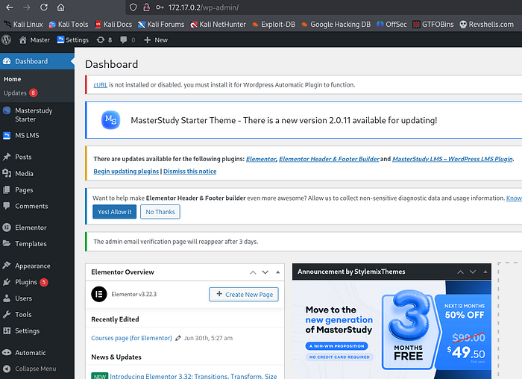Move Elementor Overview widget down
The width and height of the screenshot is (522, 379).
pyautogui.click(x=265, y=272)
